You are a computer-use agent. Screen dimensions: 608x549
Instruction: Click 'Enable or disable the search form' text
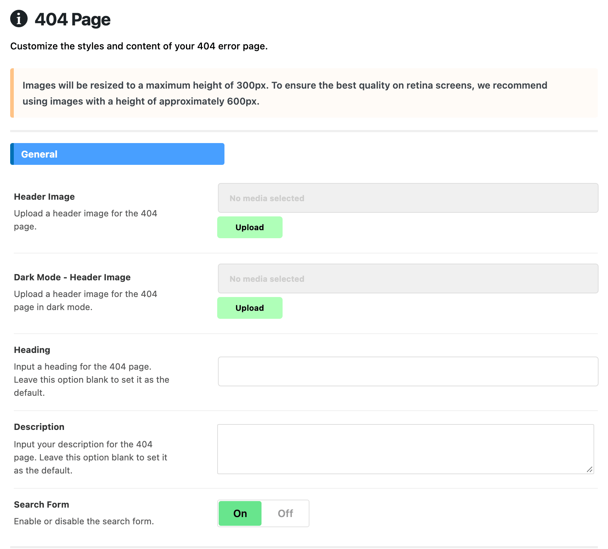click(x=84, y=521)
